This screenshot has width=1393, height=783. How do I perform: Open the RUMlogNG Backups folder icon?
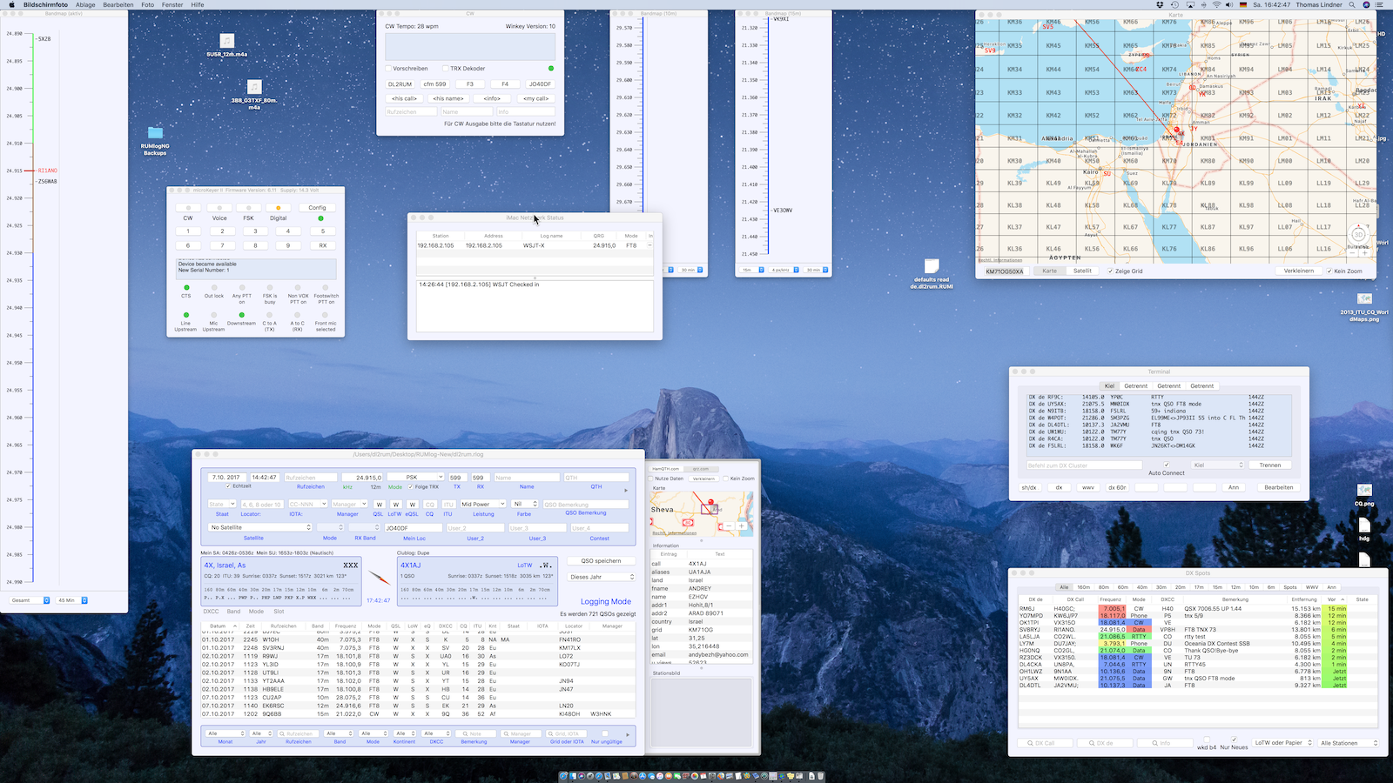(155, 134)
